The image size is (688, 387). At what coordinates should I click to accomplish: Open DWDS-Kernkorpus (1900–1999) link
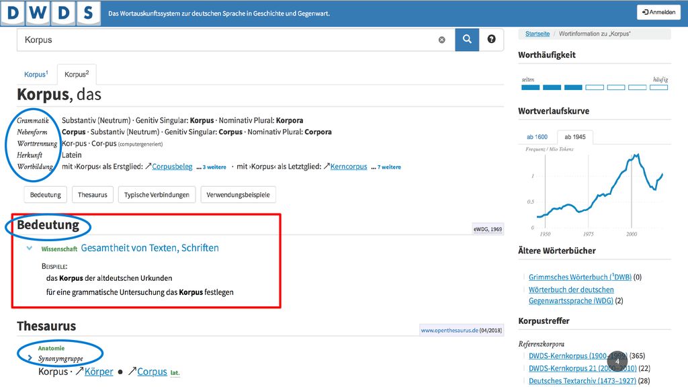[578, 356]
